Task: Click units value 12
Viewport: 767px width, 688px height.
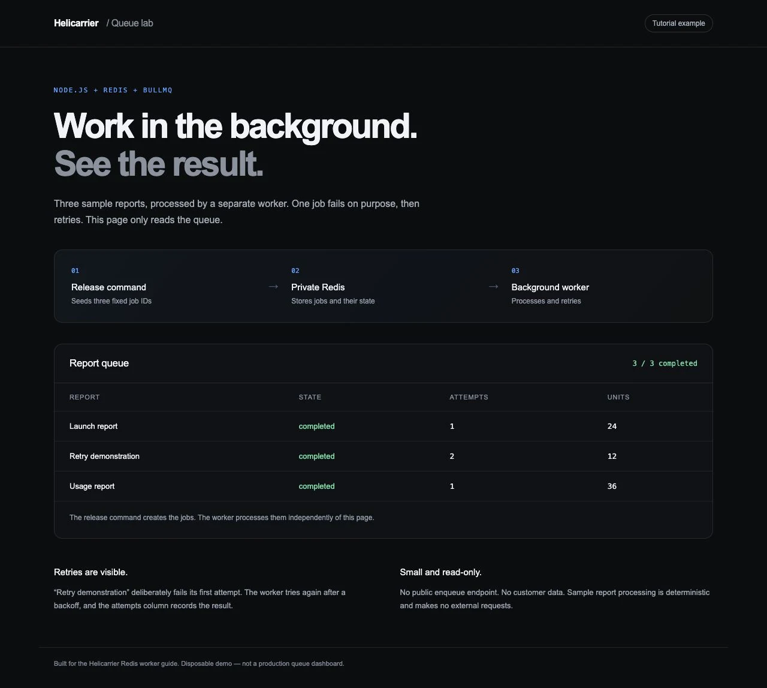Action: tap(612, 456)
